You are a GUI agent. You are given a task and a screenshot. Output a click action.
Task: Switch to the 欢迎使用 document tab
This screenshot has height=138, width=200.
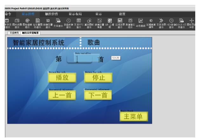(14, 33)
